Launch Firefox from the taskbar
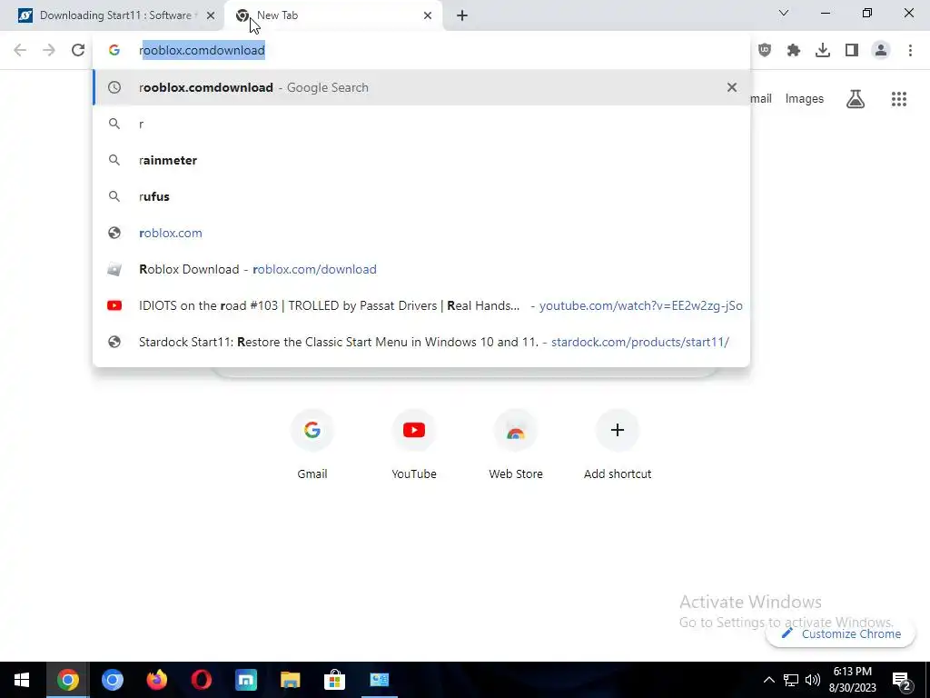The image size is (930, 698). [x=156, y=680]
